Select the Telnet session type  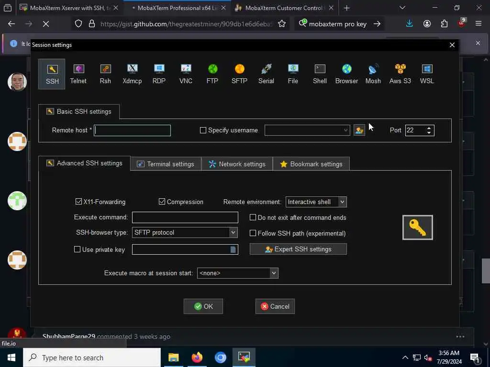pos(78,74)
